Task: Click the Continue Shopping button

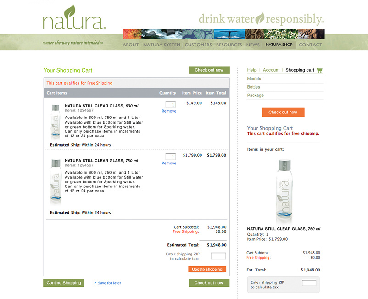Action: [64, 283]
